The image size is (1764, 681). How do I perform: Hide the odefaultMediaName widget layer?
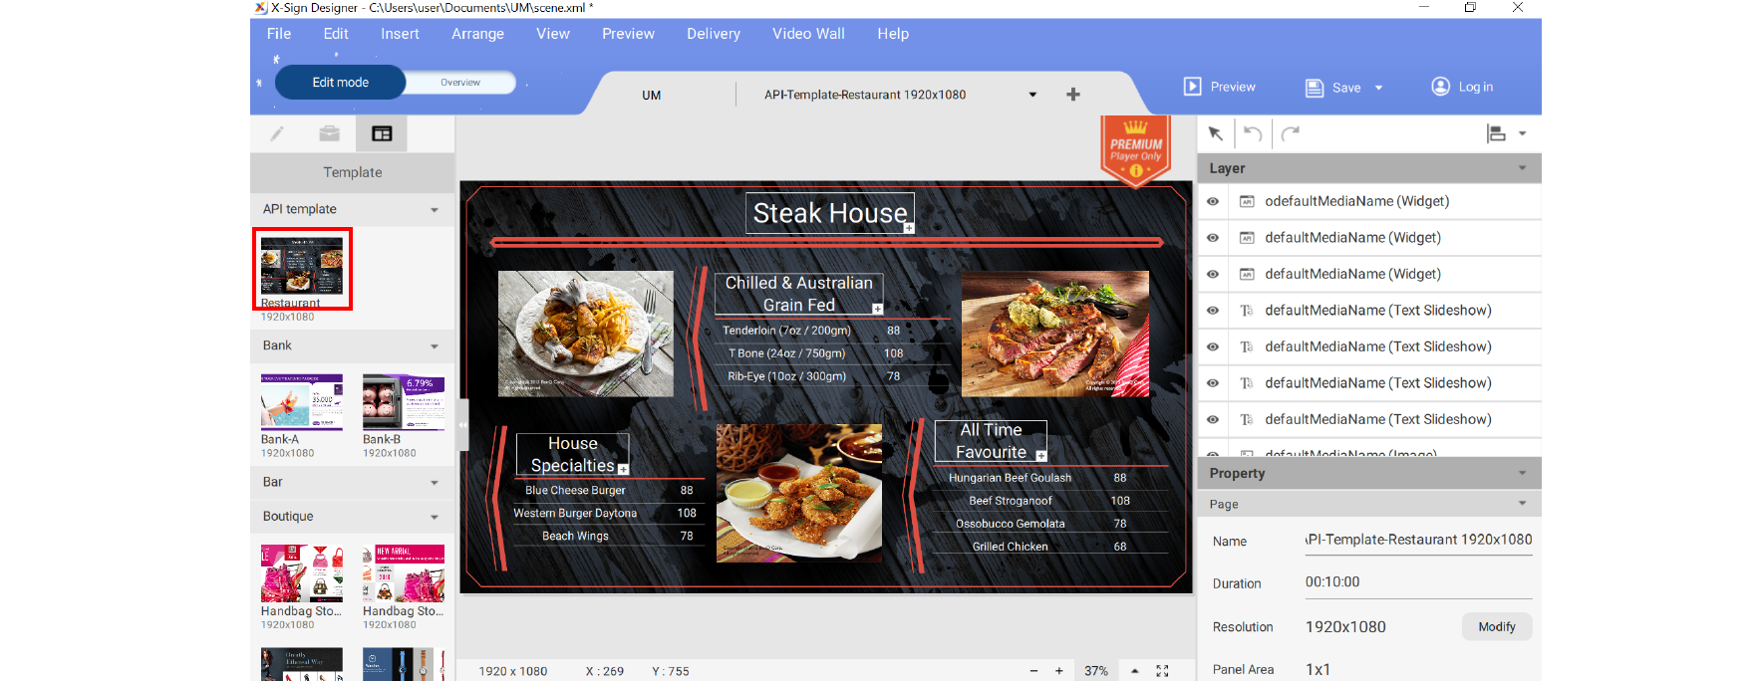click(1213, 201)
